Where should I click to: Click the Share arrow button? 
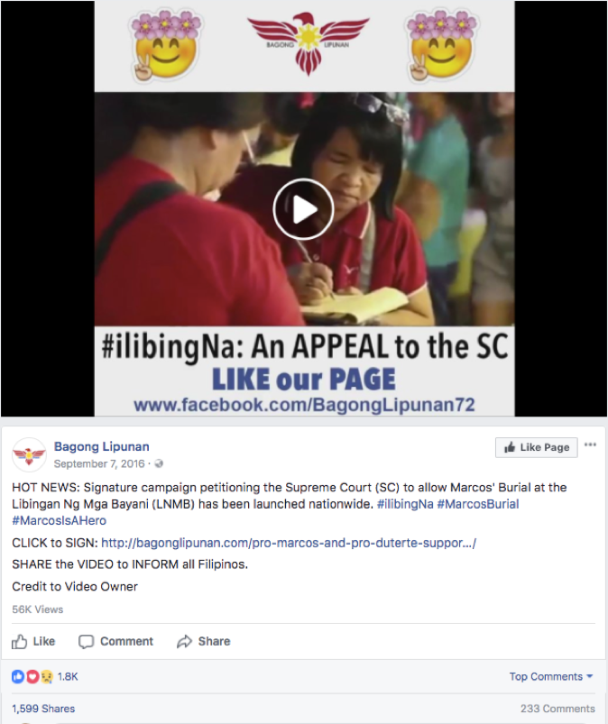click(x=203, y=641)
